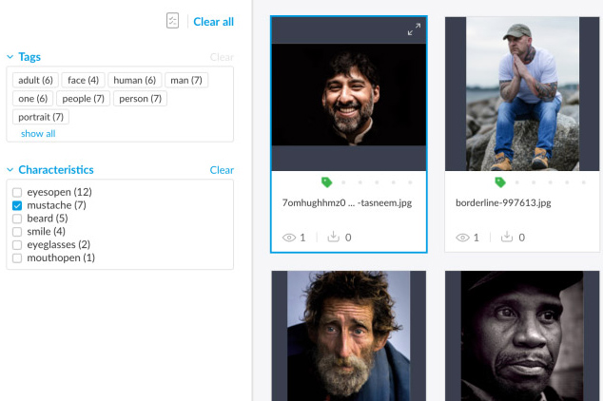The image size is (603, 401).
Task: Enable the eyesopen (12) checkbox
Action: click(17, 192)
